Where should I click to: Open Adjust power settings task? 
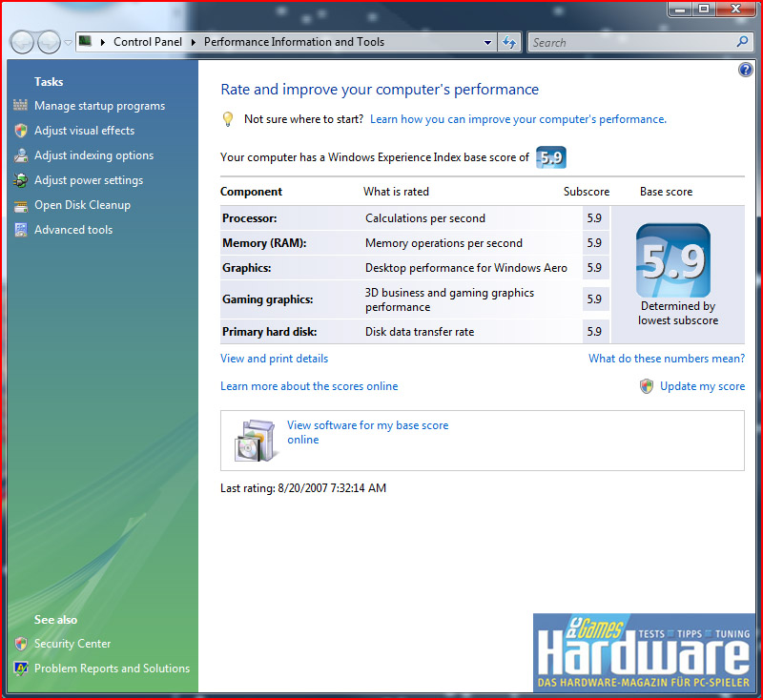[x=89, y=180]
